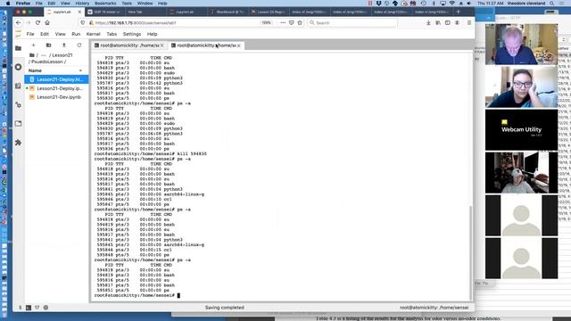Click the Firefox reload page icon
This screenshot has width=571, height=321.
click(37, 22)
